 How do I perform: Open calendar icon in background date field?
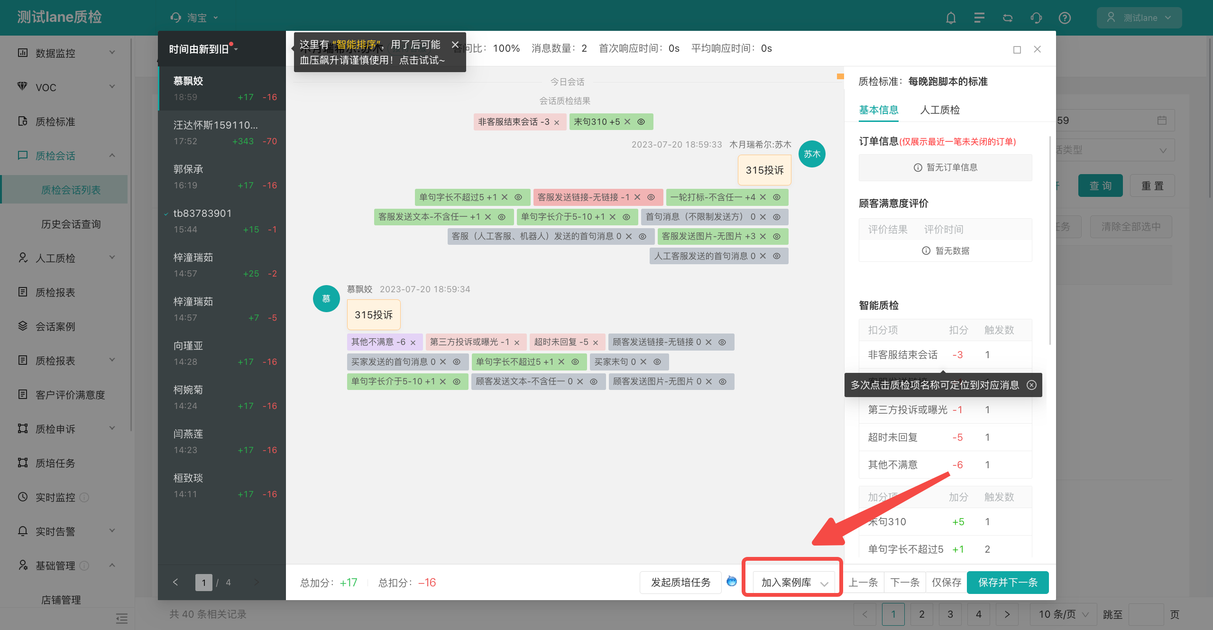(1162, 120)
